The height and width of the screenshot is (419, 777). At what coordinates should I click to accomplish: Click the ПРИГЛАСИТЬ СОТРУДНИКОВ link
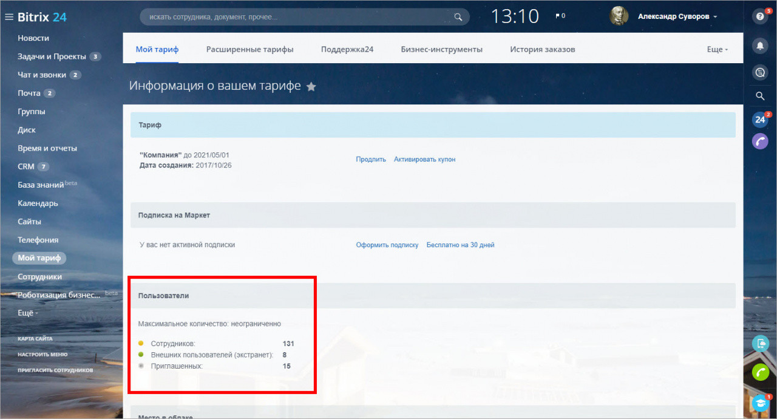[x=55, y=370]
